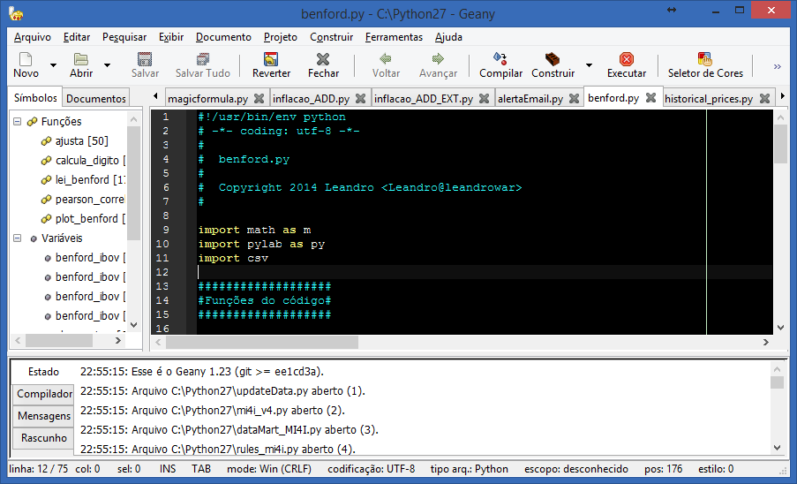This screenshot has height=484, width=797.
Task: Click the editor vertical scrollbar down arrow
Action: (x=780, y=328)
